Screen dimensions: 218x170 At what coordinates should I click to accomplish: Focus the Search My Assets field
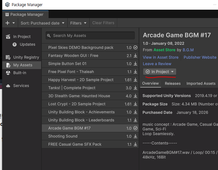[x=90, y=35]
